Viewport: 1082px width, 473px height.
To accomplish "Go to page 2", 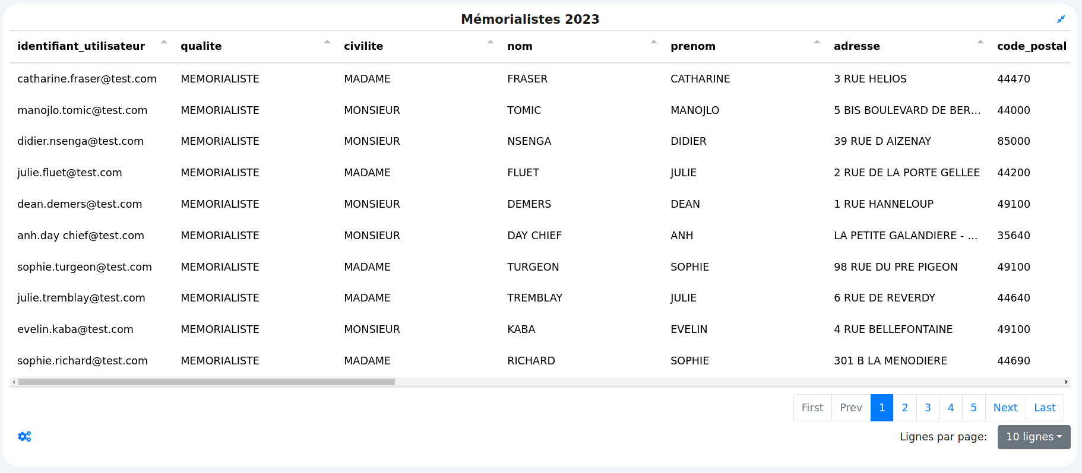I will pos(904,408).
